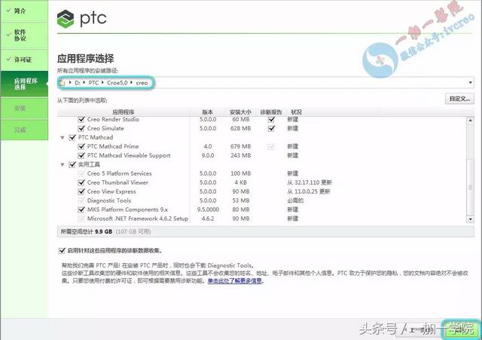Toggle diagnostic report for Creo Render Studio
The image size is (482, 340).
click(271, 119)
